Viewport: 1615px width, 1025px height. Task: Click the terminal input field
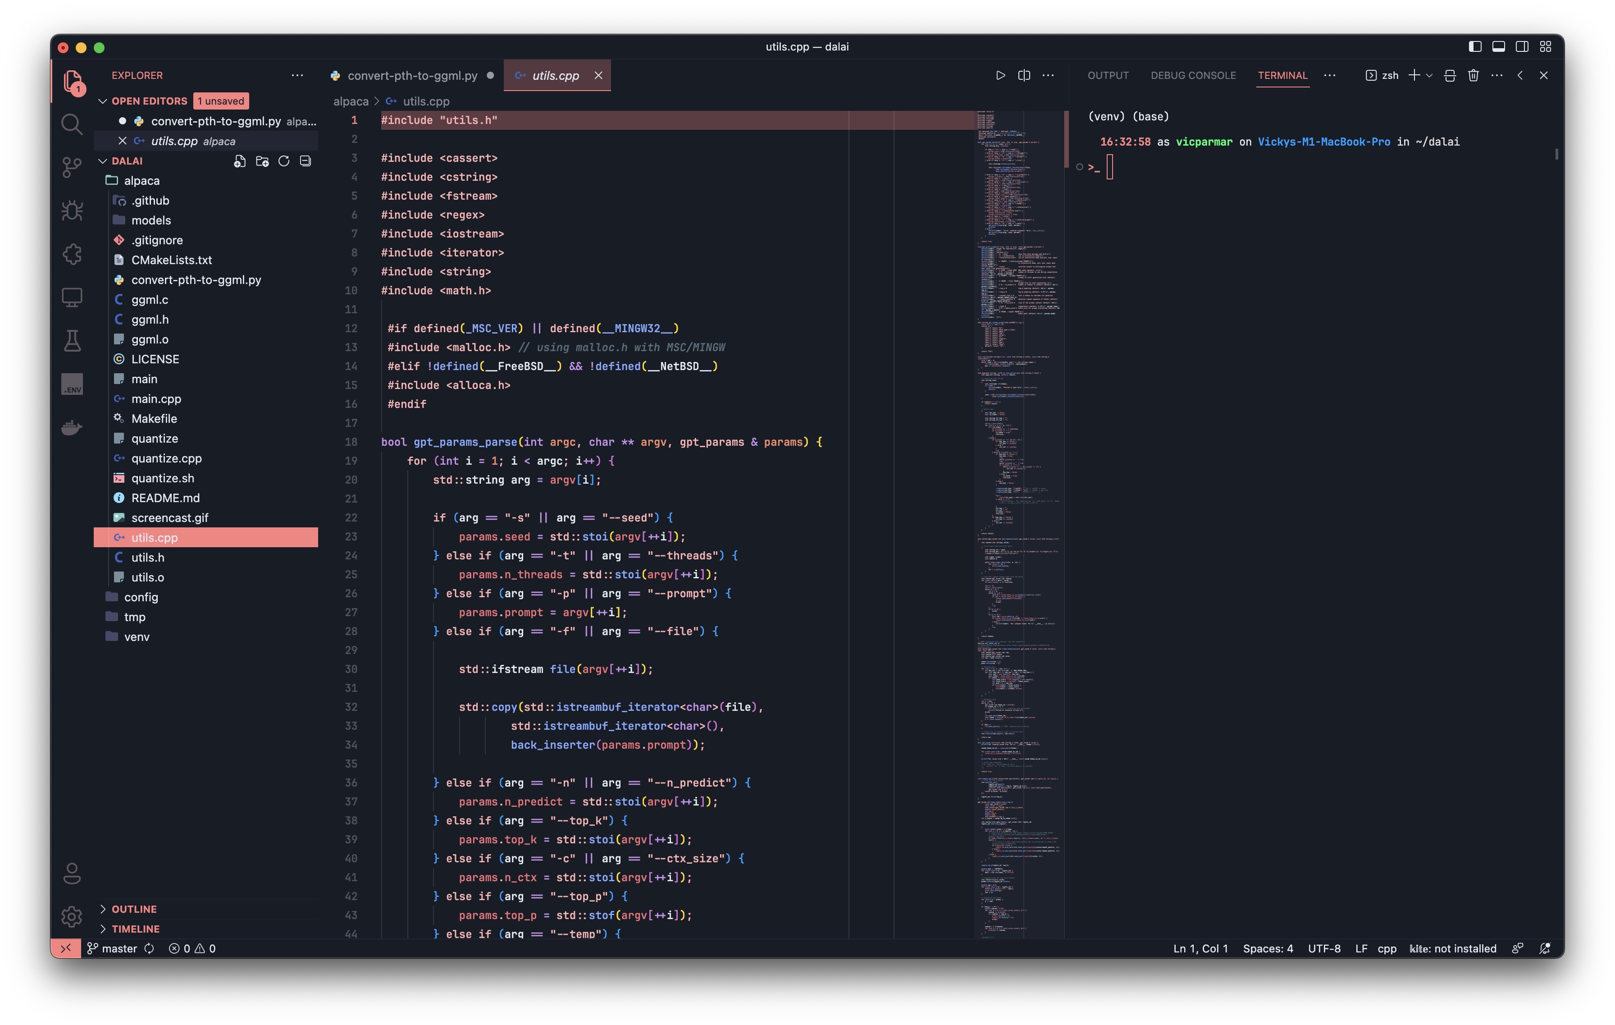1107,165
